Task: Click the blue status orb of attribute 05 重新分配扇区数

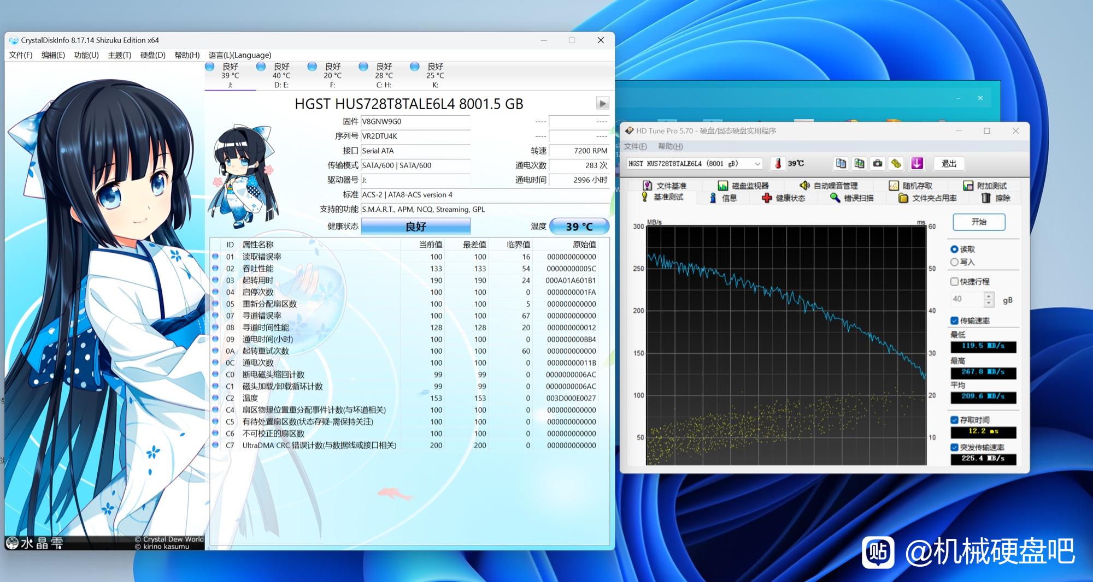Action: point(215,304)
